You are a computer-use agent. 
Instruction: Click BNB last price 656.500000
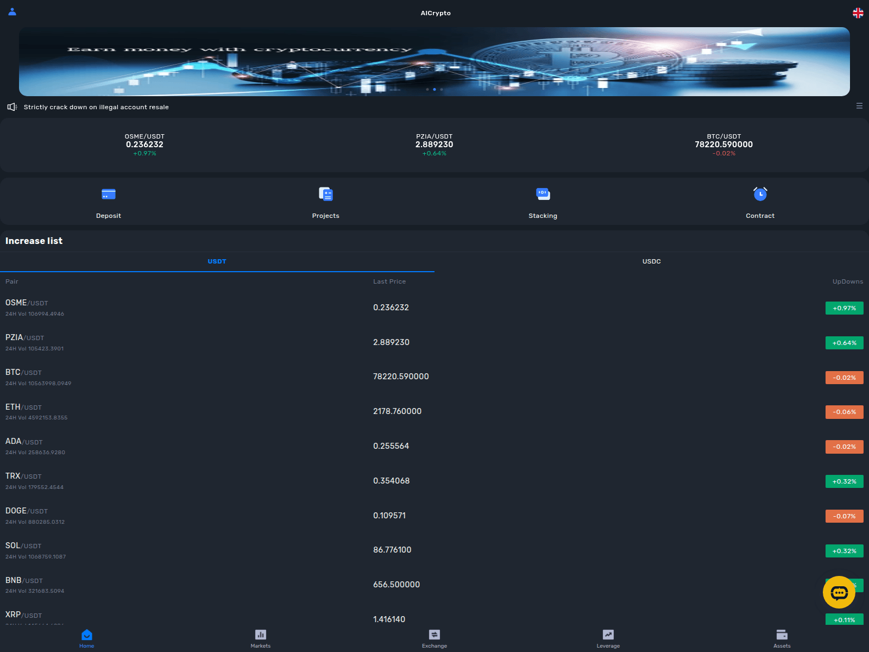point(396,585)
